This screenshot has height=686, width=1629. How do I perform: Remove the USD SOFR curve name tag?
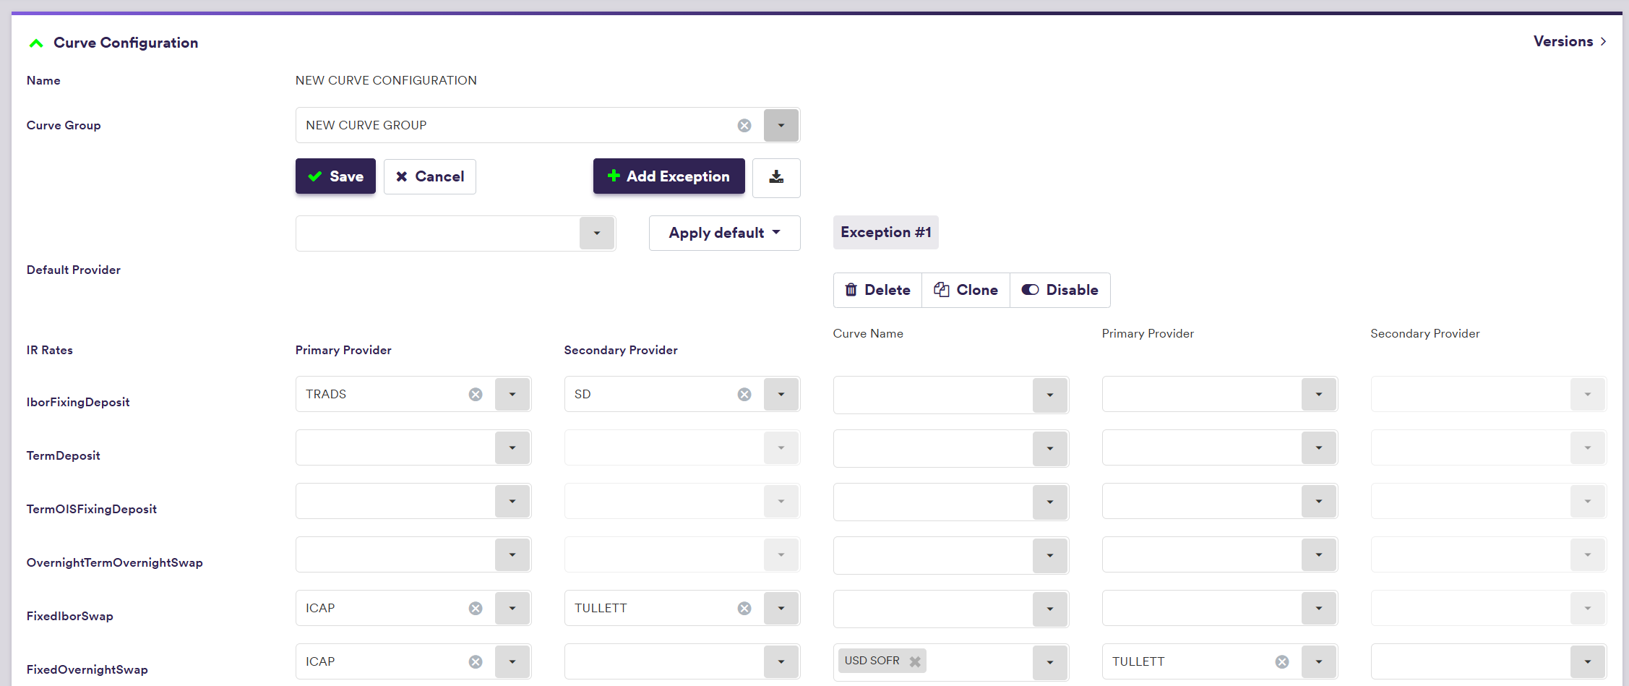point(915,661)
